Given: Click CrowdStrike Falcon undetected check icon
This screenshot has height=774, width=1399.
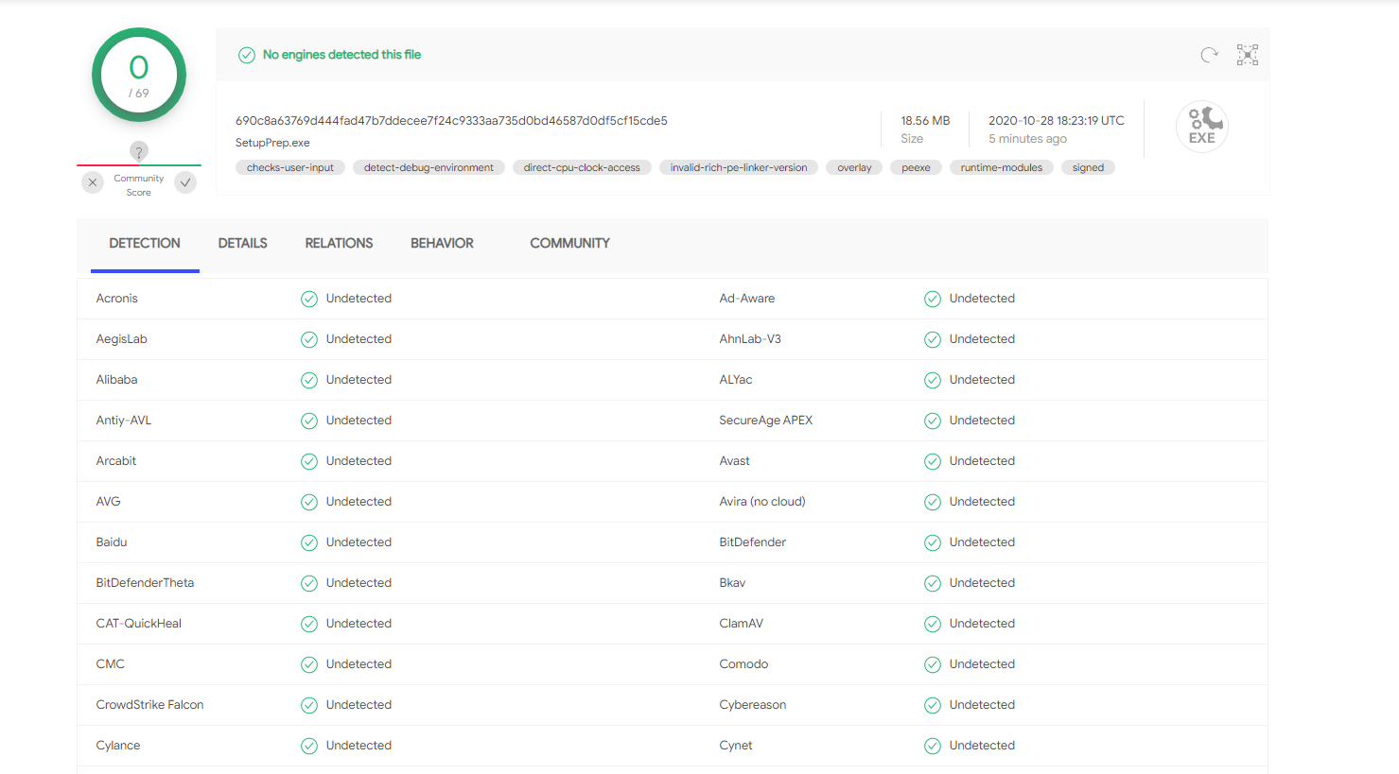Looking at the screenshot, I should coord(309,705).
